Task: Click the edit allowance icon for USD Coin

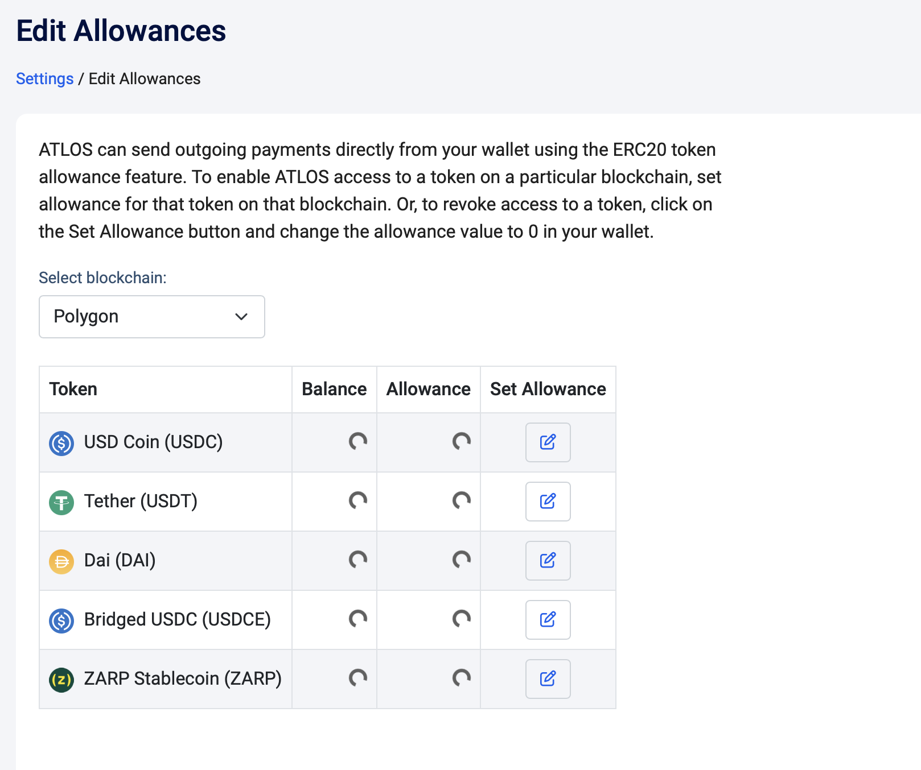Action: pos(548,442)
